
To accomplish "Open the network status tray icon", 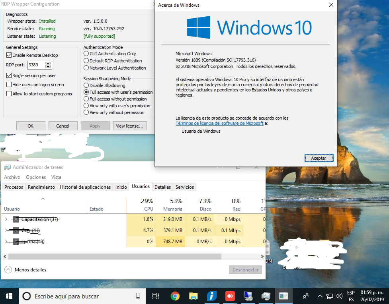I will 329,296.
